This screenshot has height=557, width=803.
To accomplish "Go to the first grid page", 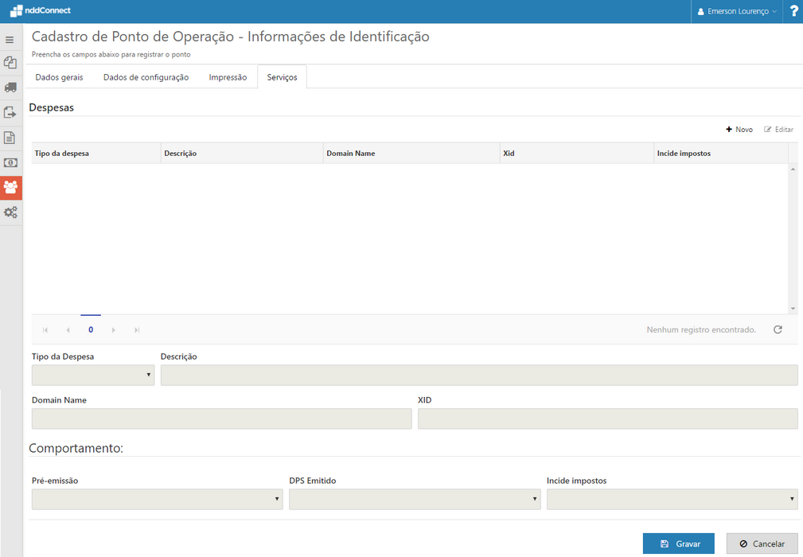I will click(x=45, y=330).
